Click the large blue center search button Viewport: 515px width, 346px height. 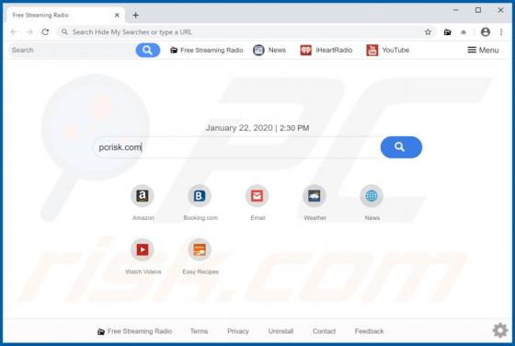[401, 147]
